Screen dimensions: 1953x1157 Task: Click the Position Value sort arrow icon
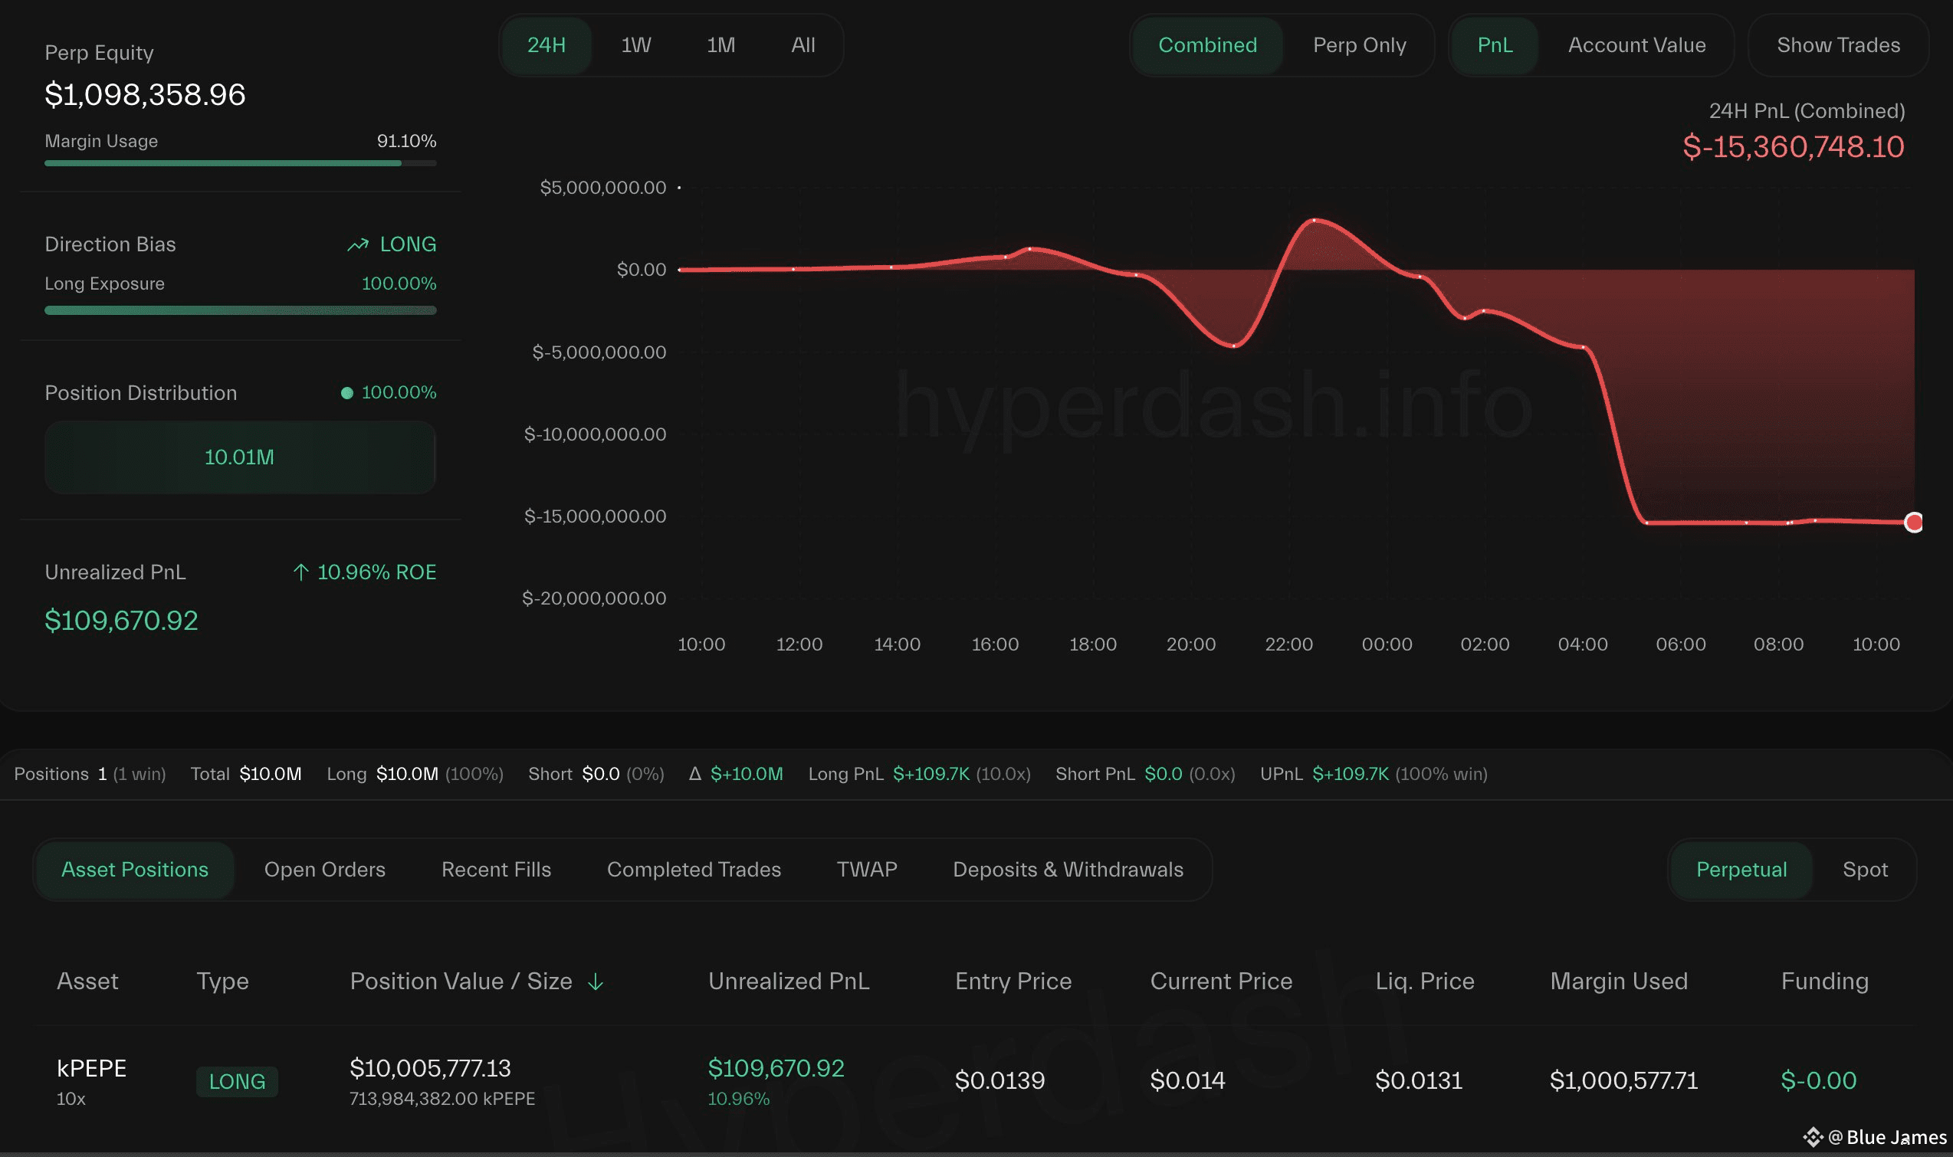tap(596, 982)
